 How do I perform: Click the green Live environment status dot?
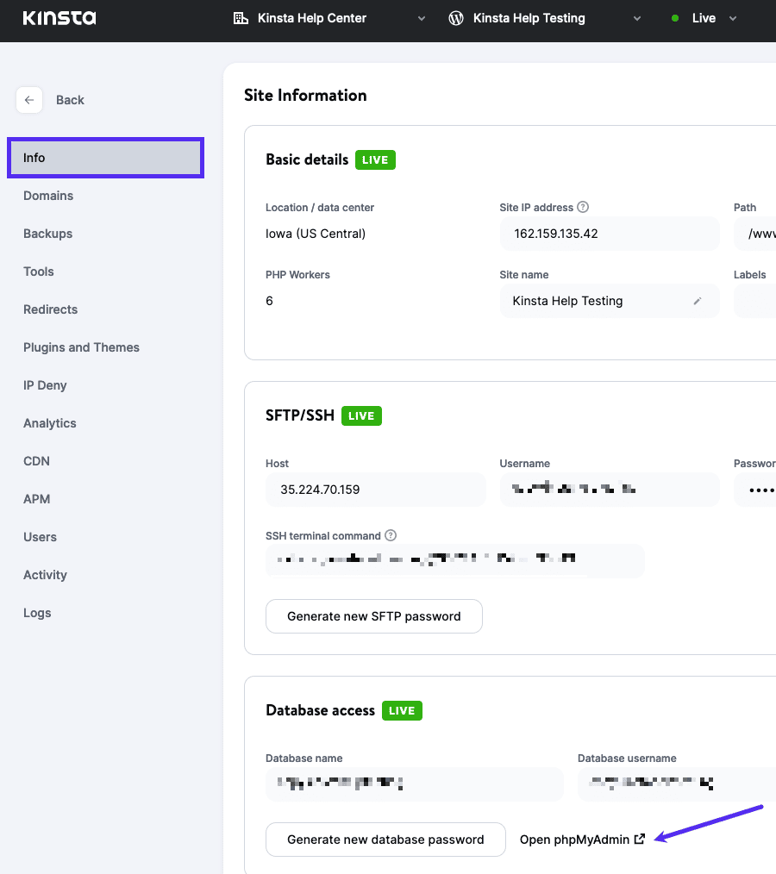pos(674,17)
